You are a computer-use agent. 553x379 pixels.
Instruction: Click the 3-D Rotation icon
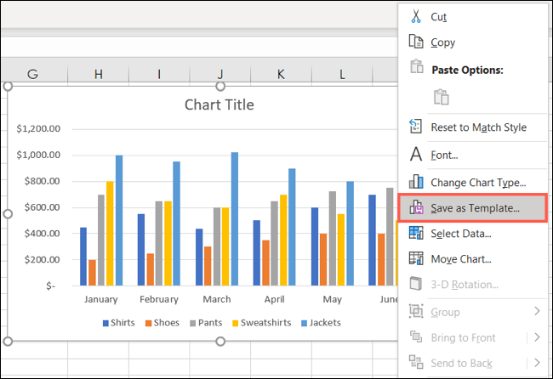[415, 284]
